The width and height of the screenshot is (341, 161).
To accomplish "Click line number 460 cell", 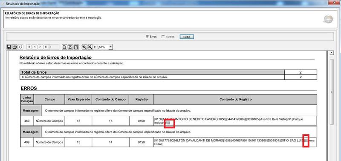I will pos(27,121).
